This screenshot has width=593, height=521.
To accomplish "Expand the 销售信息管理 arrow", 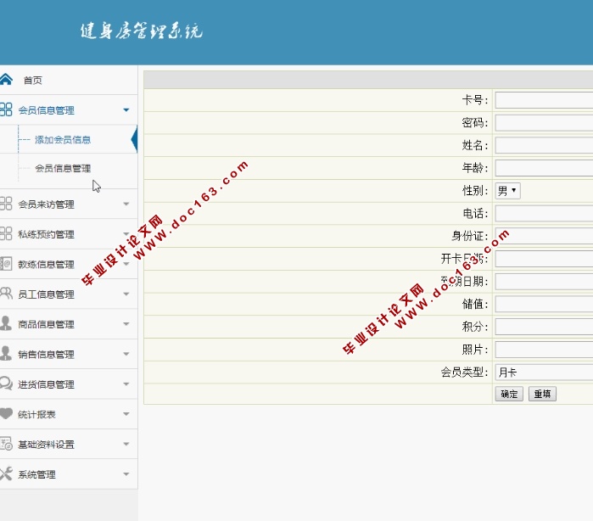I will tap(126, 354).
